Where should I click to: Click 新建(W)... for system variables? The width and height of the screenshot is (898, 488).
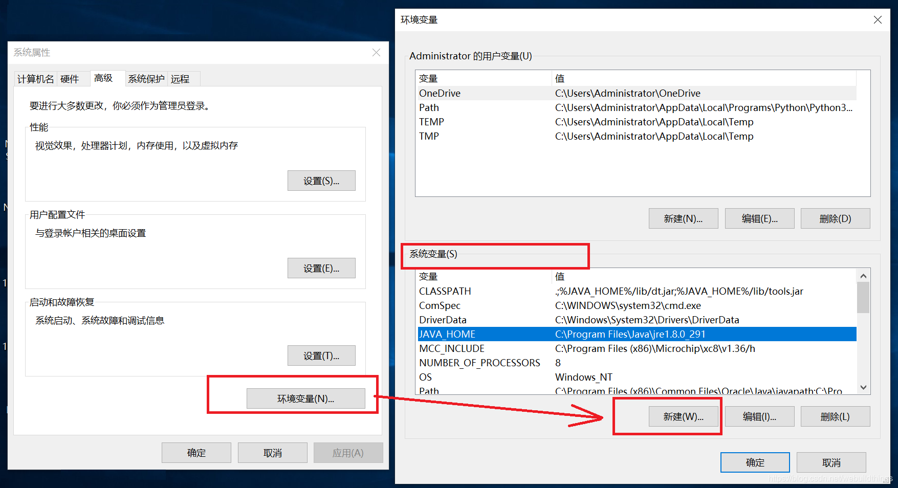684,416
